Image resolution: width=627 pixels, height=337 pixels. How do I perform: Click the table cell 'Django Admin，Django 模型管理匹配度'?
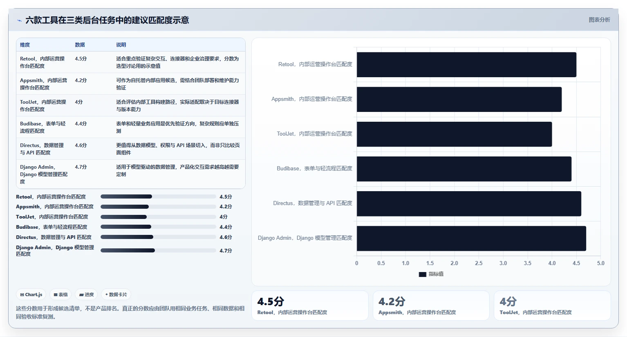point(44,174)
